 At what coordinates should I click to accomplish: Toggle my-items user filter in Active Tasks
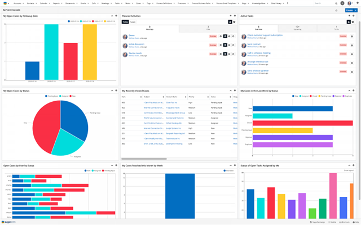tap(349, 22)
